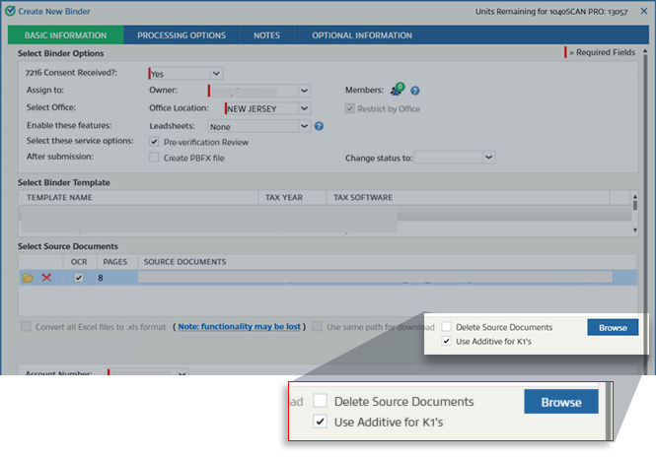The height and width of the screenshot is (459, 656).
Task: Click the template list scroll up arrow
Action: click(635, 196)
